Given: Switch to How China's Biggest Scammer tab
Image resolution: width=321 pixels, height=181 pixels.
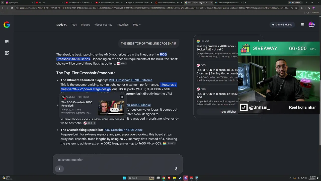Looking at the screenshot, I should click(x=109, y=3).
